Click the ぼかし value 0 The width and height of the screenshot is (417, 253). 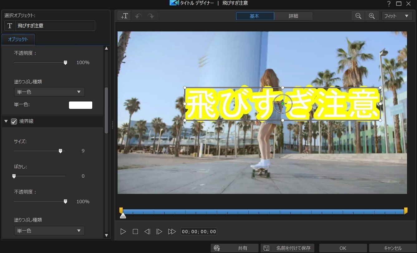point(83,176)
